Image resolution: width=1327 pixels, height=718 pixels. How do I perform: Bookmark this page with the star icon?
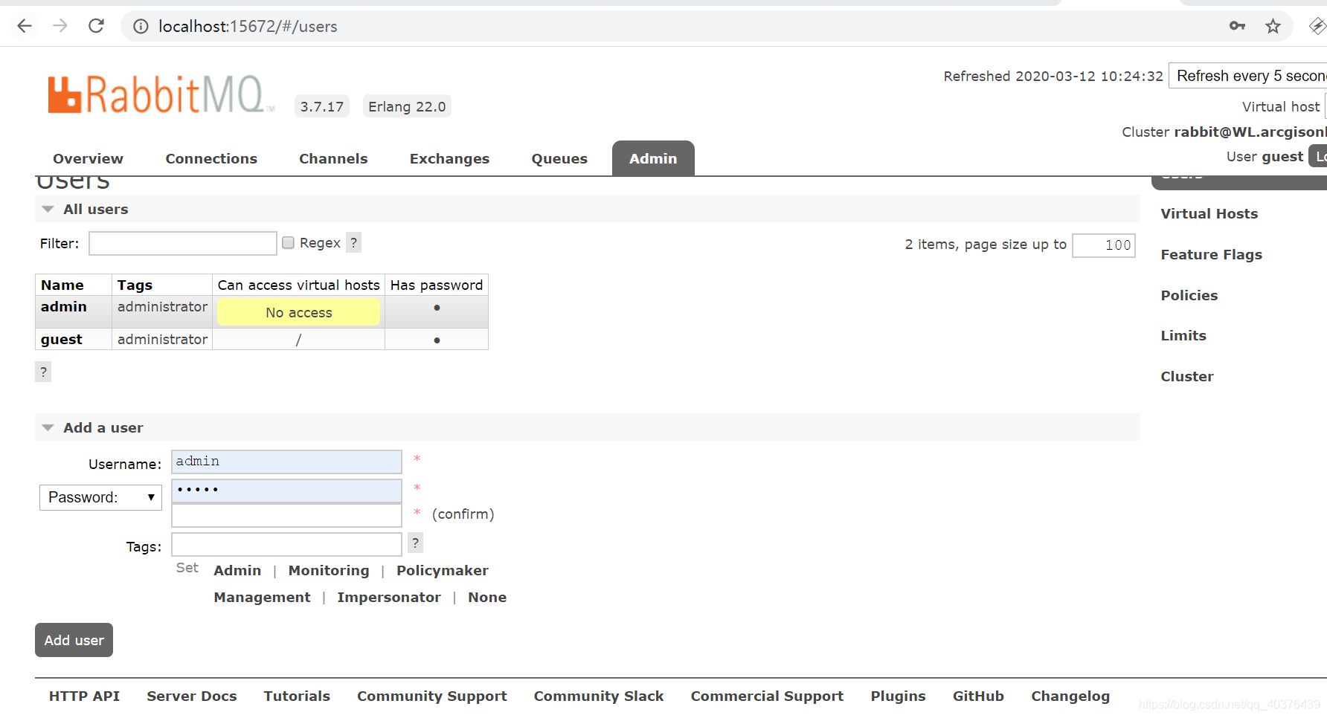(1273, 26)
